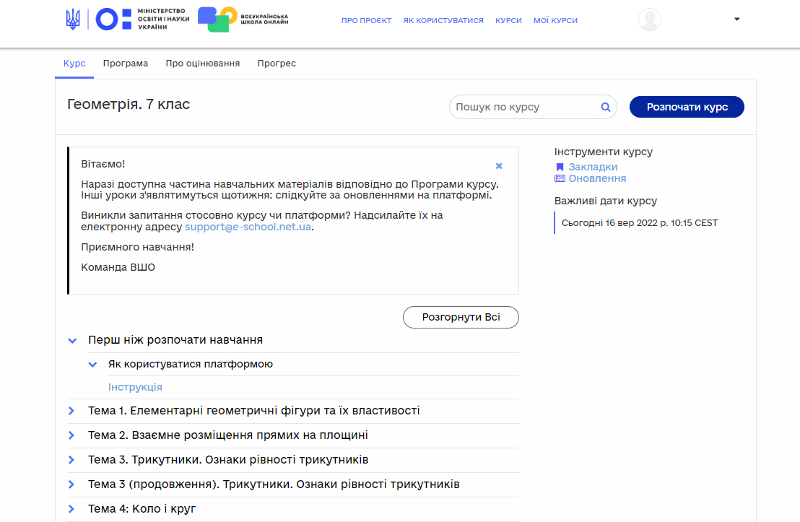Click the Інструменти курсу heading
The height and width of the screenshot is (522, 800).
pyautogui.click(x=604, y=152)
